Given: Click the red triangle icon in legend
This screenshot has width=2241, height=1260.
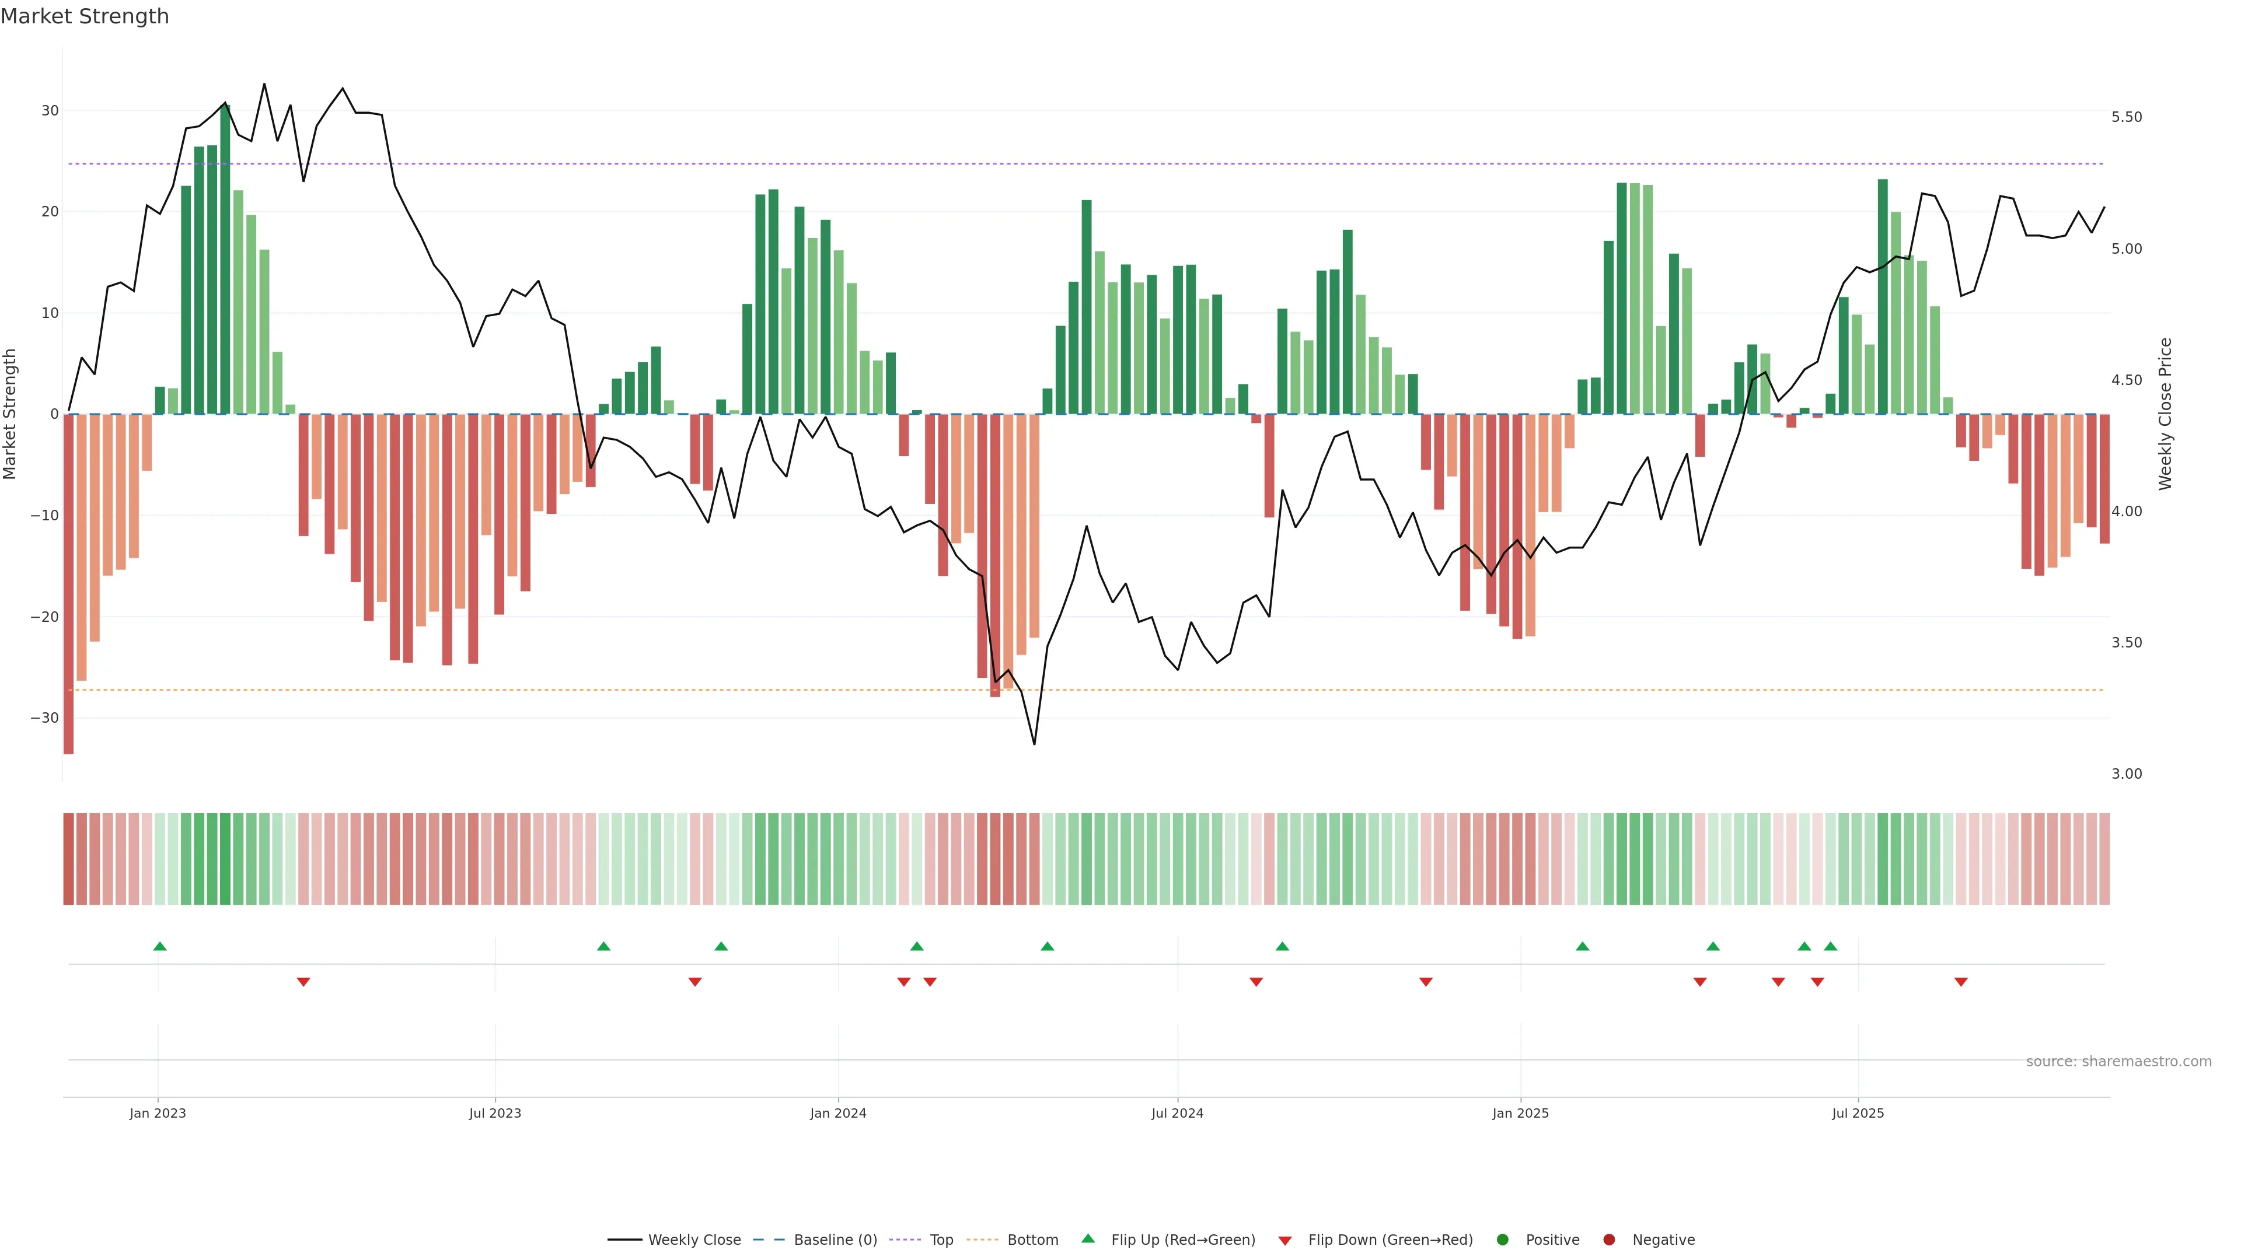Looking at the screenshot, I should (x=1285, y=1241).
